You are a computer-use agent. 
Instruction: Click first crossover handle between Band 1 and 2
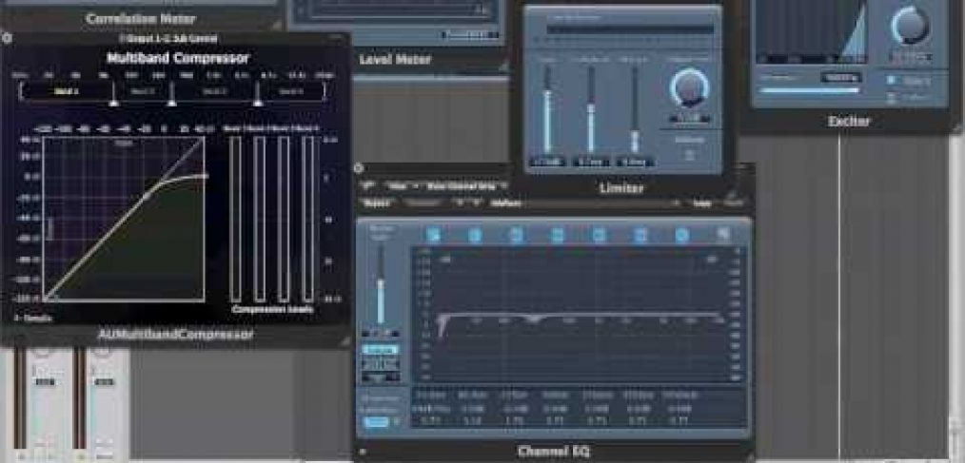click(x=113, y=102)
